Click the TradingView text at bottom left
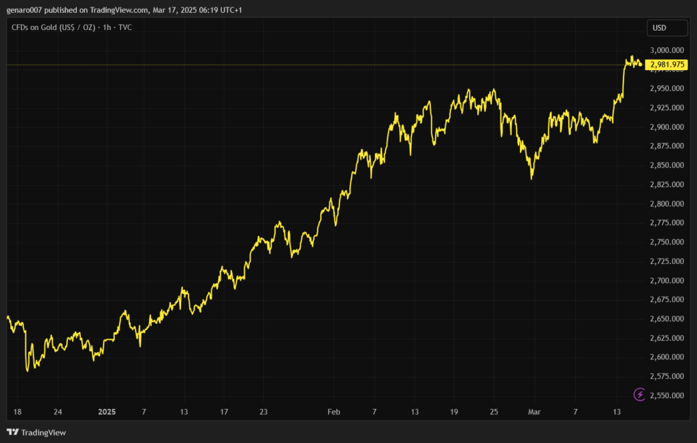The image size is (697, 443). pyautogui.click(x=44, y=432)
